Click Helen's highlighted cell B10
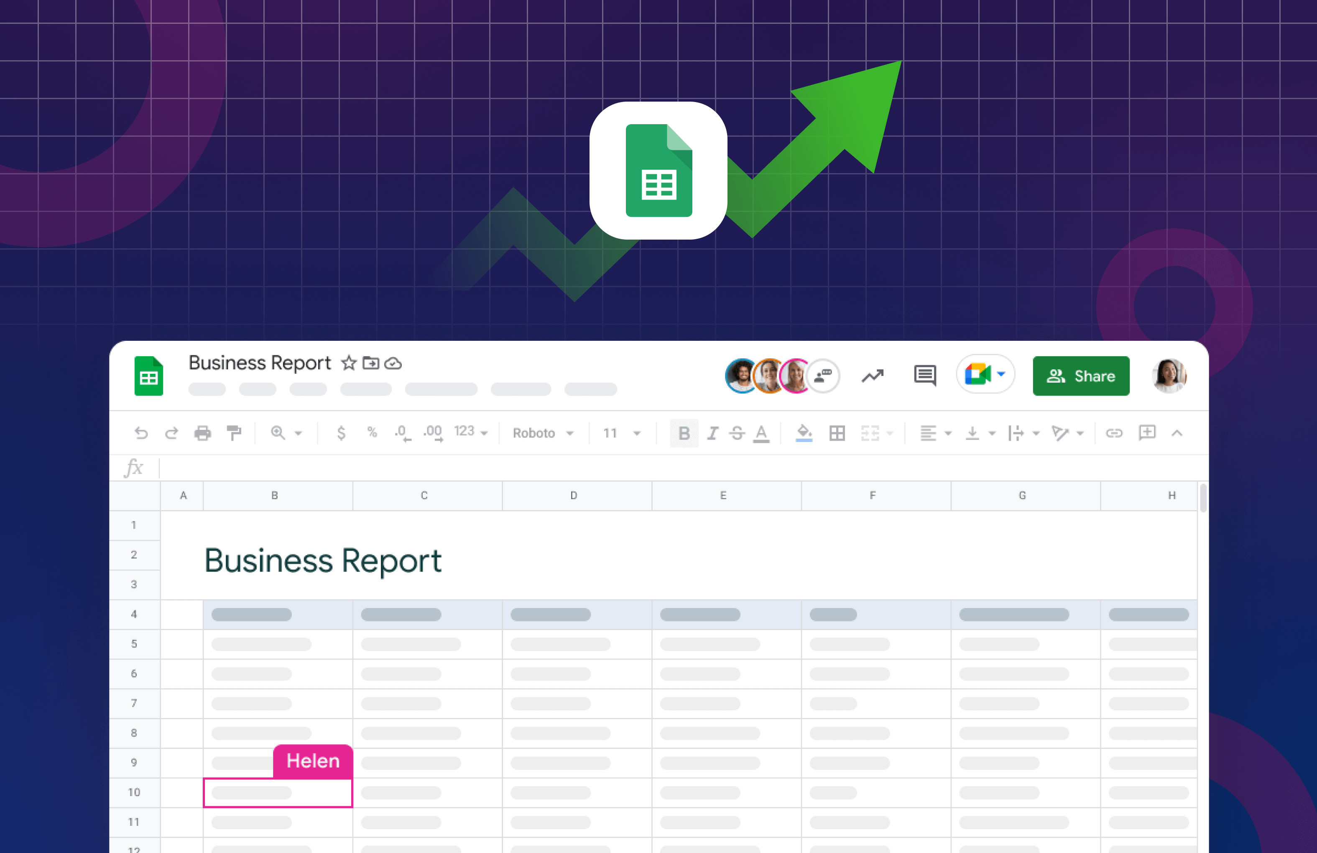 coord(278,793)
